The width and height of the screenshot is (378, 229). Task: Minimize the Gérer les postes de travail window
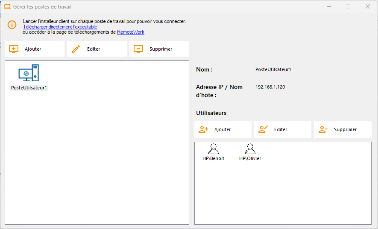(x=329, y=6)
